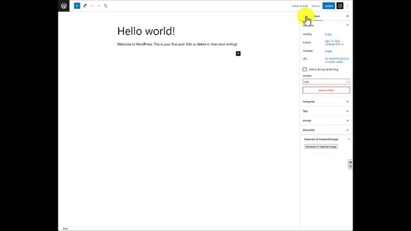Toggle the Settings sidebar icon
The image size is (411, 231).
click(340, 6)
